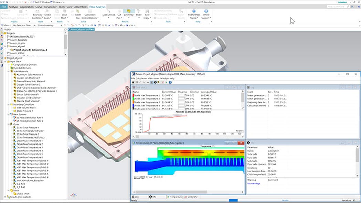Click the green swatch for Diode Max Temperature 2
The width and height of the screenshot is (361, 203).
pos(133,99)
